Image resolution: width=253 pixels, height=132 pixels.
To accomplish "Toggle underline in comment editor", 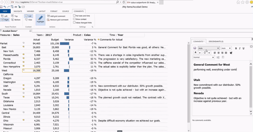I will pyautogui.click(x=243, y=48).
